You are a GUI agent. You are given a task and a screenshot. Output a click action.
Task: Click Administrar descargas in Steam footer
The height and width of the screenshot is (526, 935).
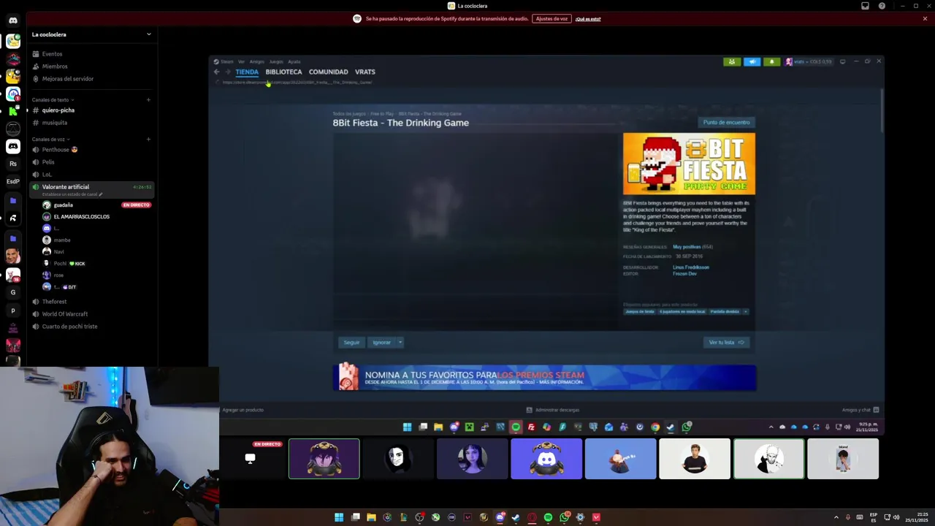[553, 411]
